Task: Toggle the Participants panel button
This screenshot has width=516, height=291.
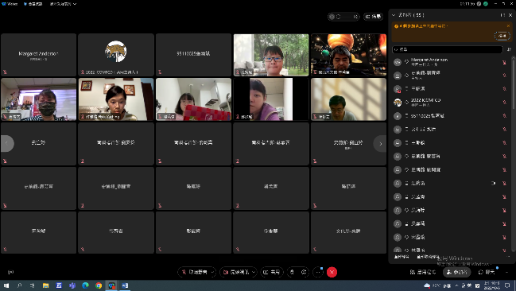Action: [x=456, y=272]
